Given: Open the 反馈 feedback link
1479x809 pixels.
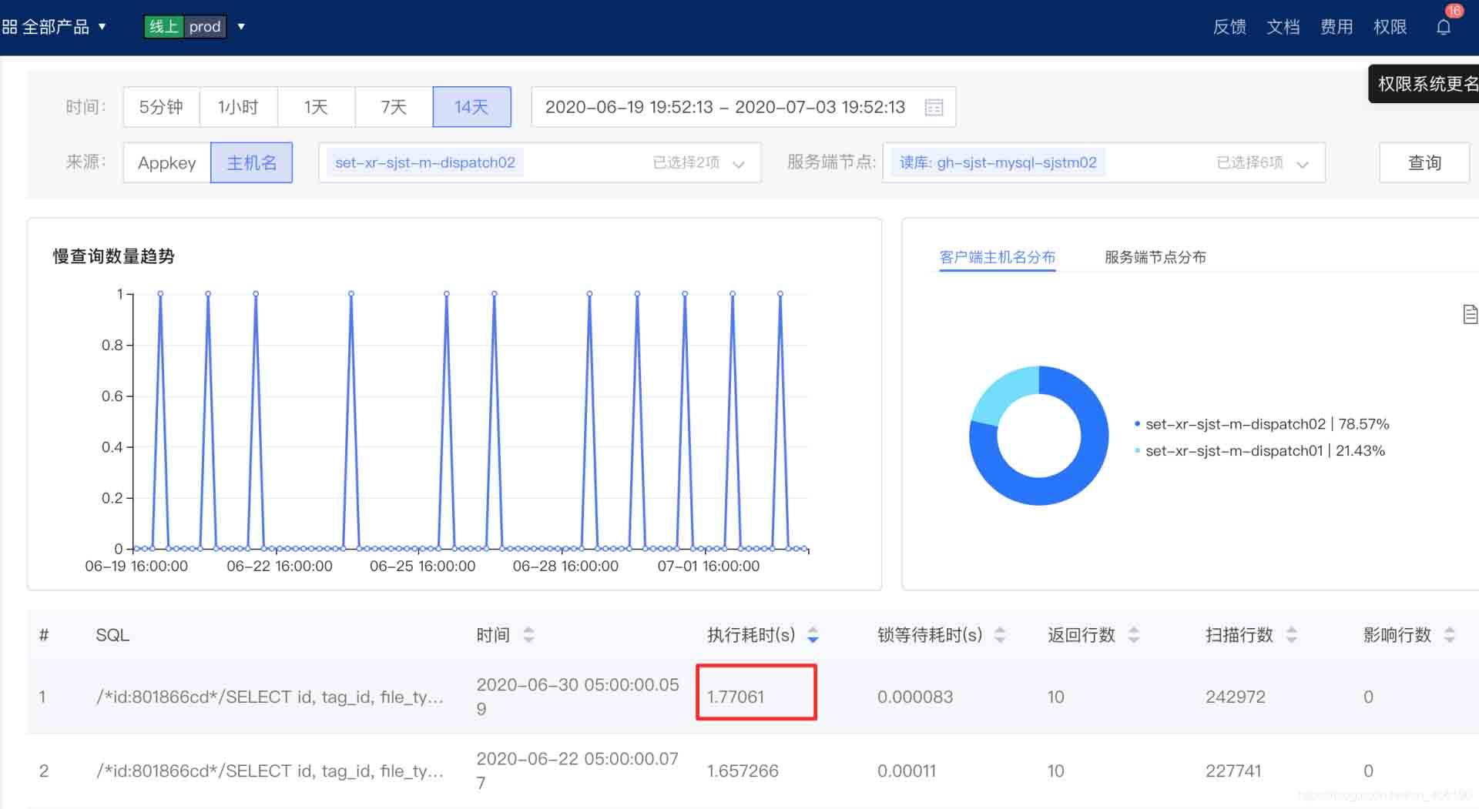Looking at the screenshot, I should pyautogui.click(x=1229, y=27).
